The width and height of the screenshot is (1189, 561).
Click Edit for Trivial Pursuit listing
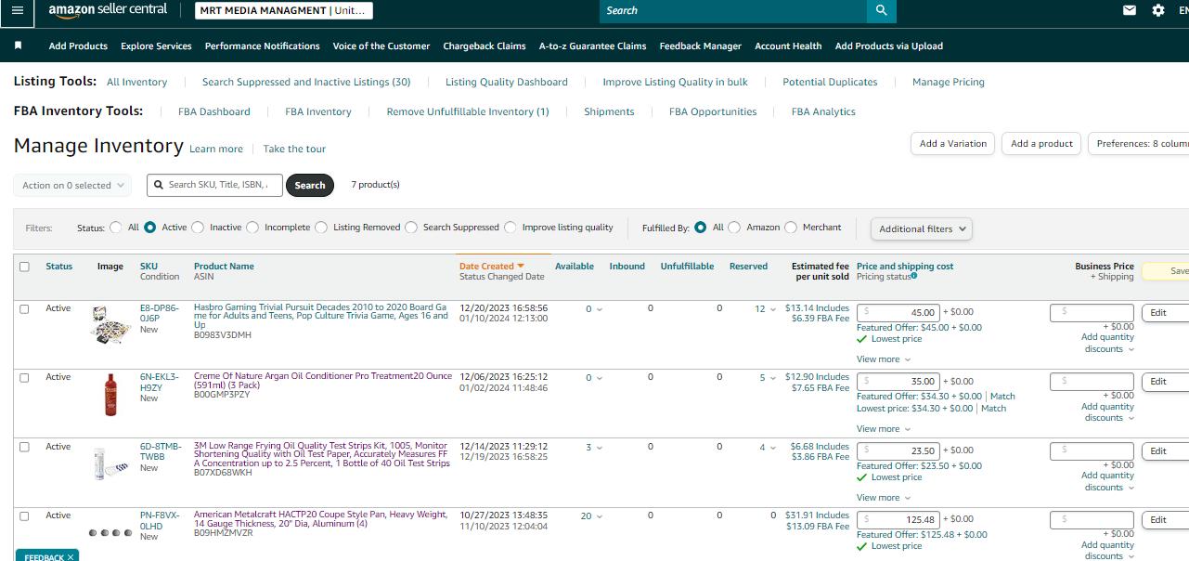(1165, 313)
